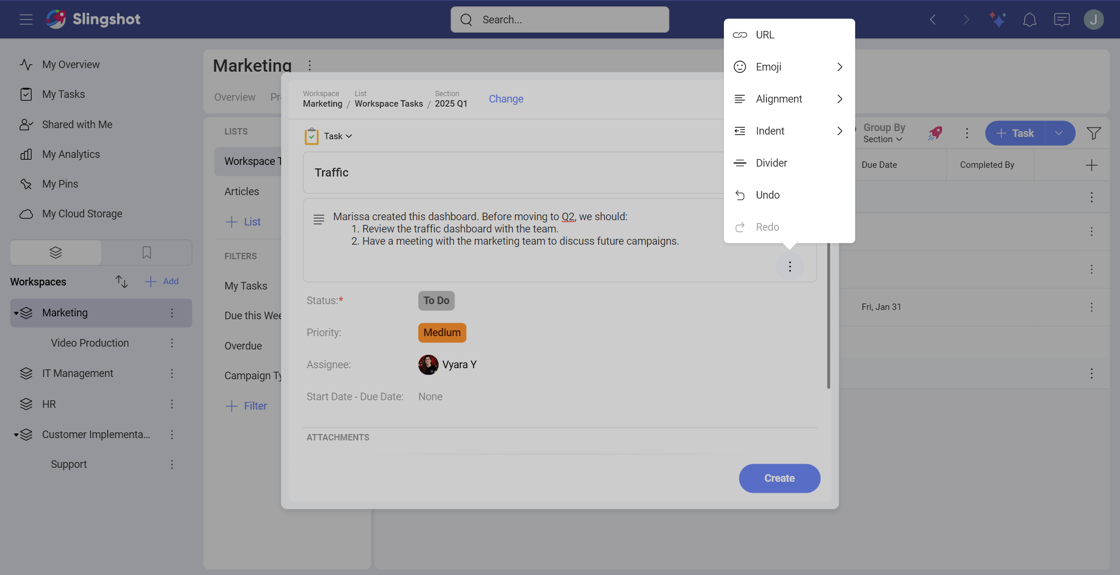1120x575 pixels.
Task: Open the Marketing workspace options menu
Action: click(172, 313)
